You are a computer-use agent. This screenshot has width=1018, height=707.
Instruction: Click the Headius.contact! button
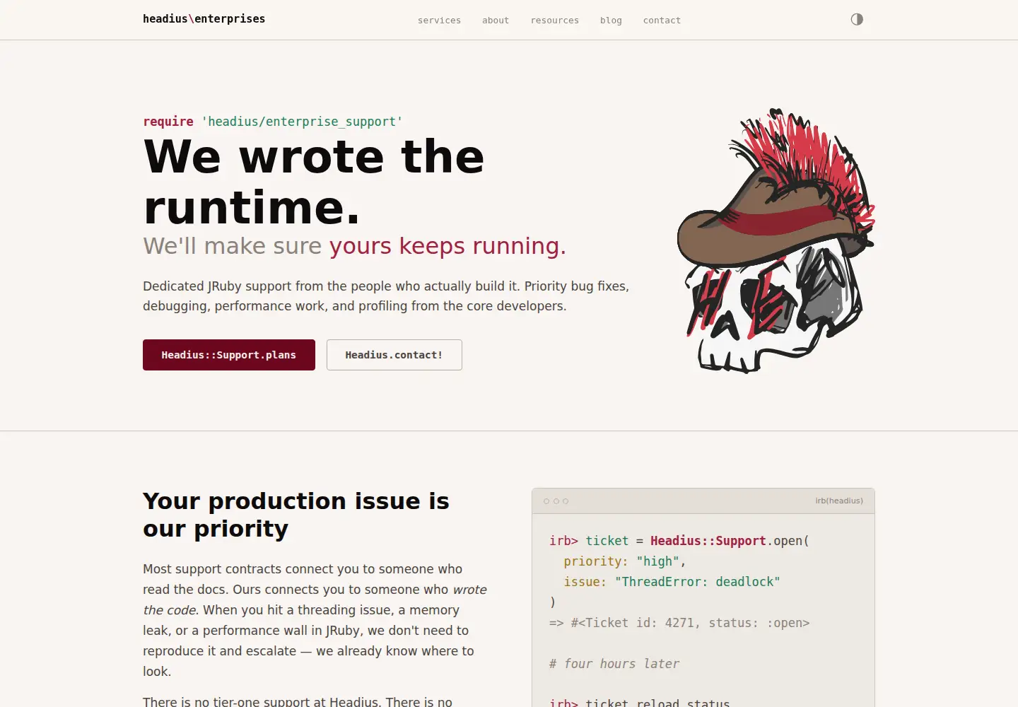[394, 355]
